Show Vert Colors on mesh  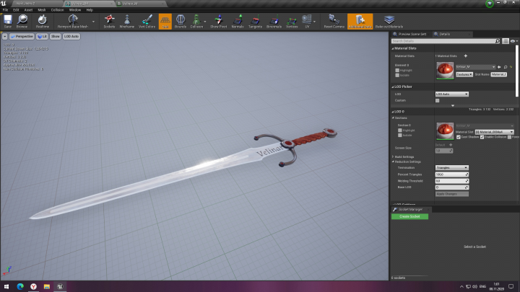(x=147, y=21)
